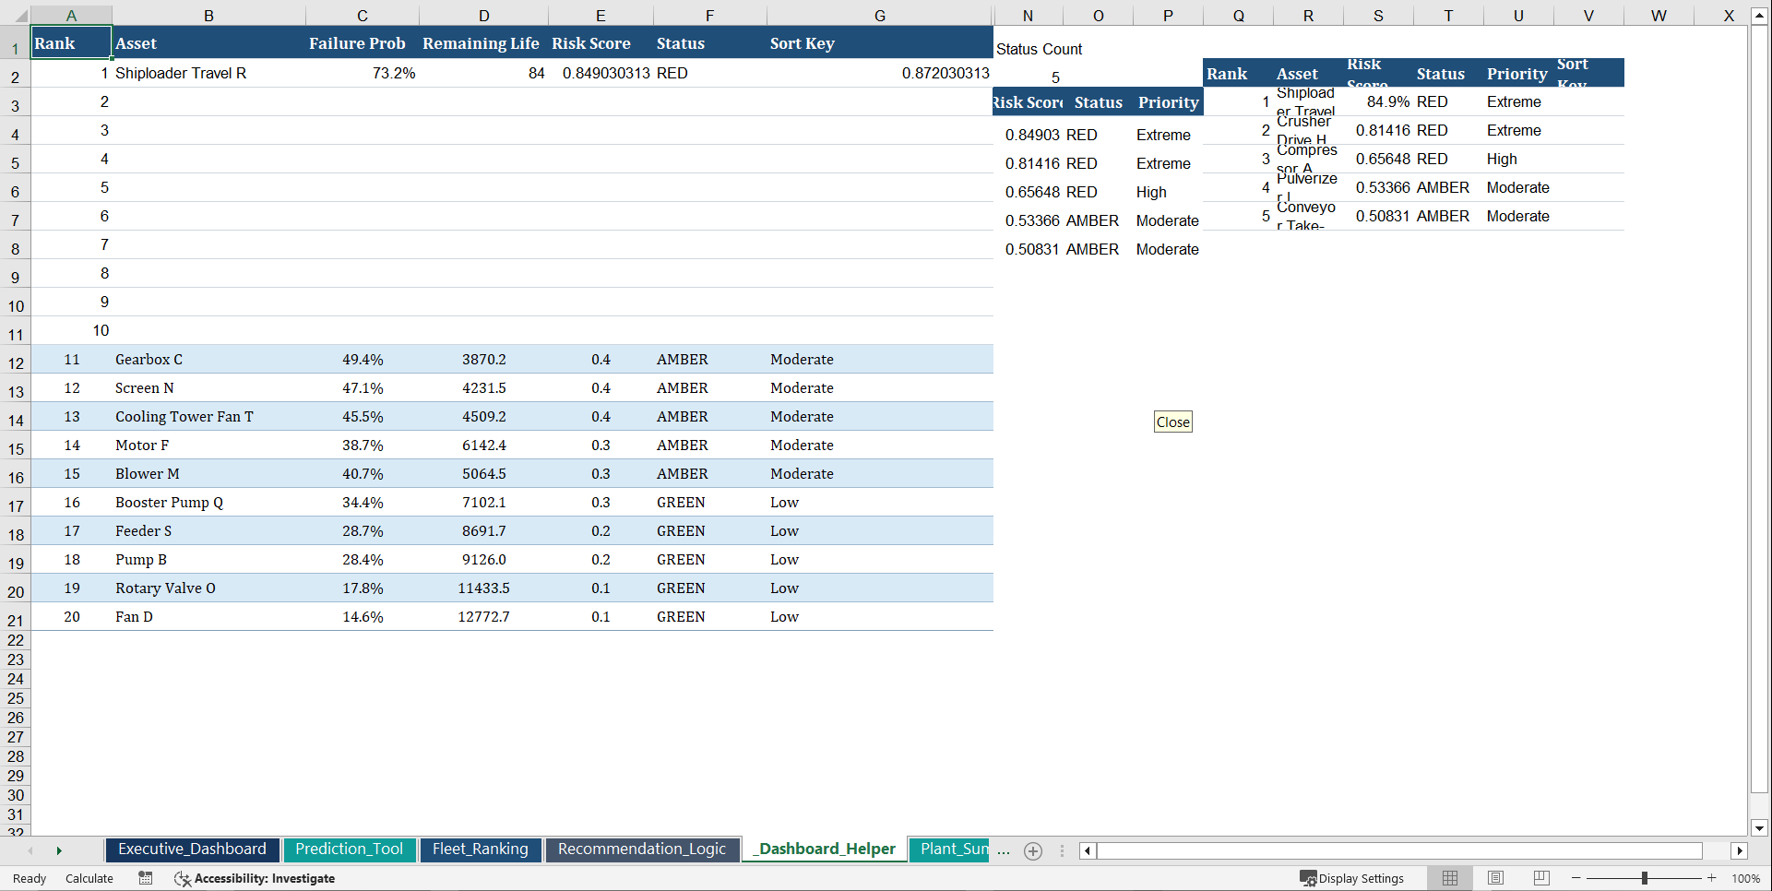The image size is (1772, 891).
Task: Open the macro recording icon in status bar
Action: pyautogui.click(x=145, y=878)
